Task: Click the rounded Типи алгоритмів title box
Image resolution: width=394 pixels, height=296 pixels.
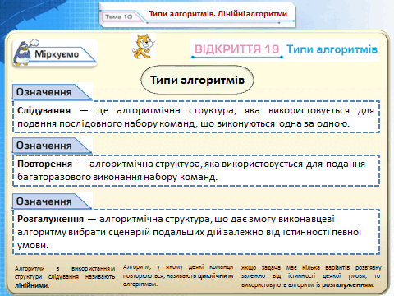Action: [x=197, y=80]
